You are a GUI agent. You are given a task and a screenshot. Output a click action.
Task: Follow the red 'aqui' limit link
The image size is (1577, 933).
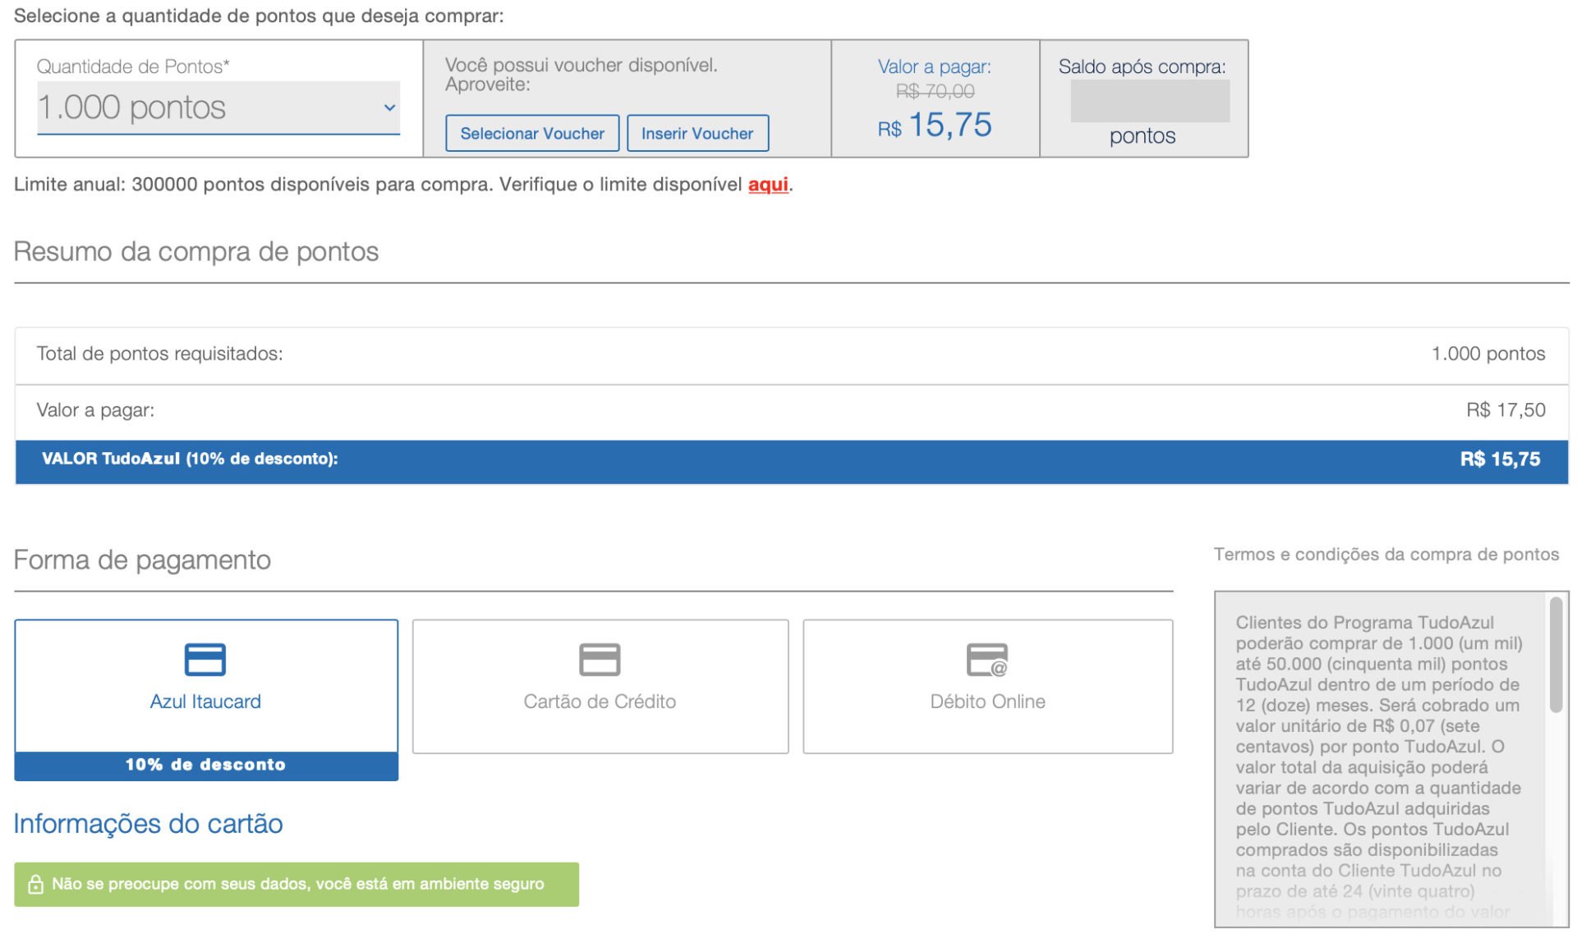tap(768, 185)
